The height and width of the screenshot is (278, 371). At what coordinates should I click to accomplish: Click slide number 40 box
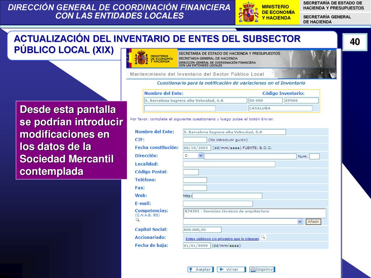(x=355, y=42)
